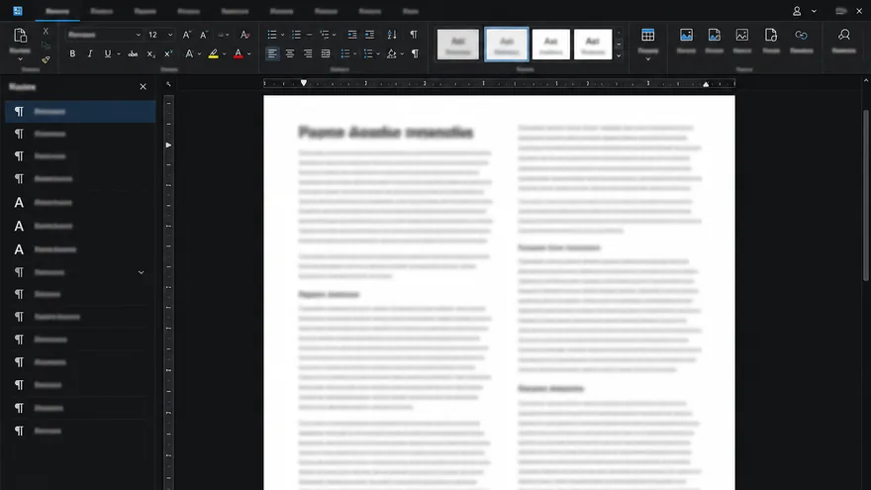The height and width of the screenshot is (490, 871).
Task: Open the table button dropdown chevron
Action: (647, 58)
